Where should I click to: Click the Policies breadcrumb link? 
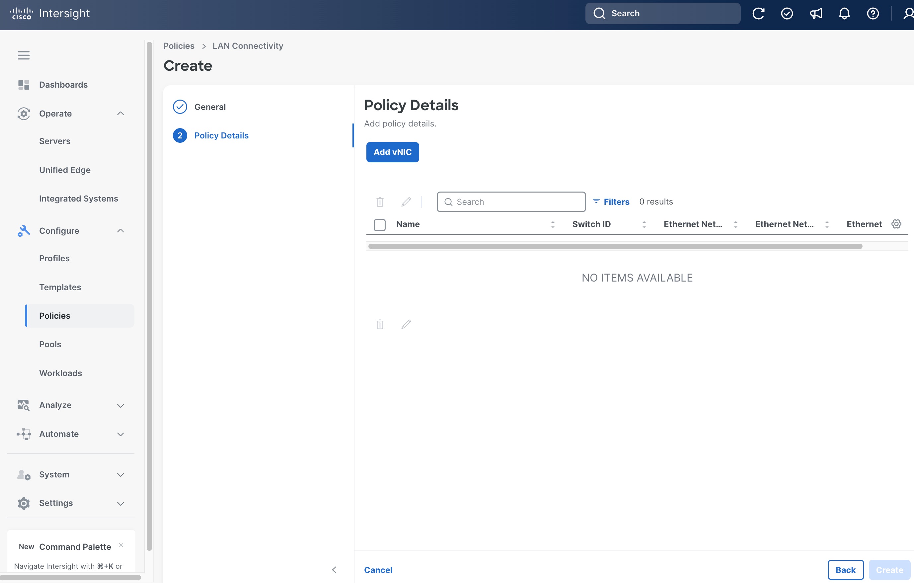pyautogui.click(x=179, y=46)
